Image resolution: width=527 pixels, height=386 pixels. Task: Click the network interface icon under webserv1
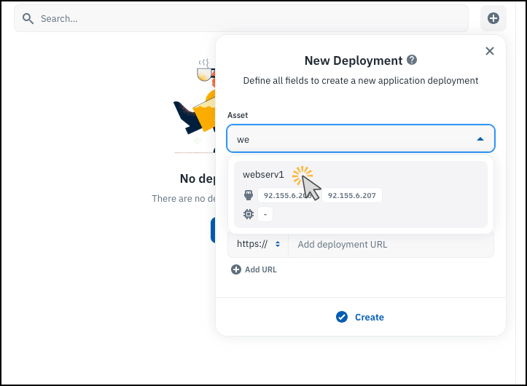pyautogui.click(x=249, y=195)
